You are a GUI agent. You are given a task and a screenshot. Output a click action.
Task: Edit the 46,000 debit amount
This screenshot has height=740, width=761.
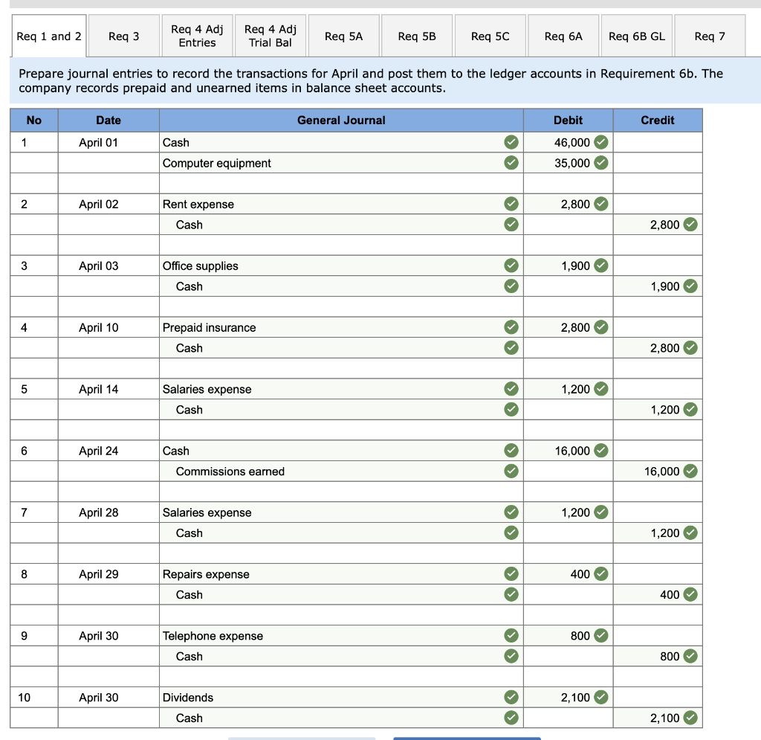click(569, 142)
